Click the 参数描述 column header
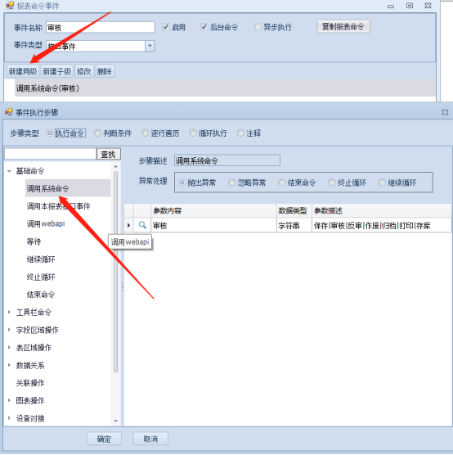This screenshot has width=453, height=455. [x=381, y=210]
